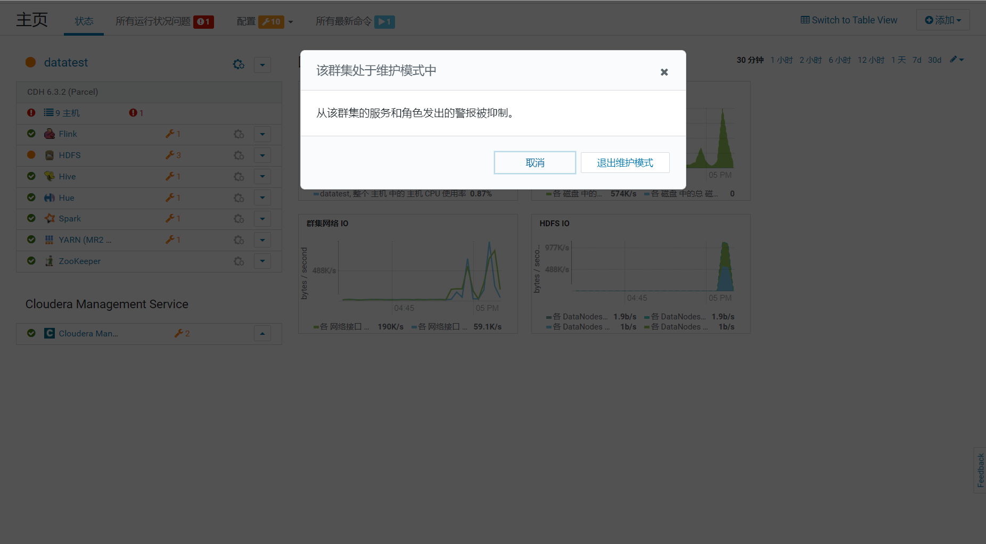Open the 所有运行状况问题 tab
The height and width of the screenshot is (544, 986).
tap(165, 21)
